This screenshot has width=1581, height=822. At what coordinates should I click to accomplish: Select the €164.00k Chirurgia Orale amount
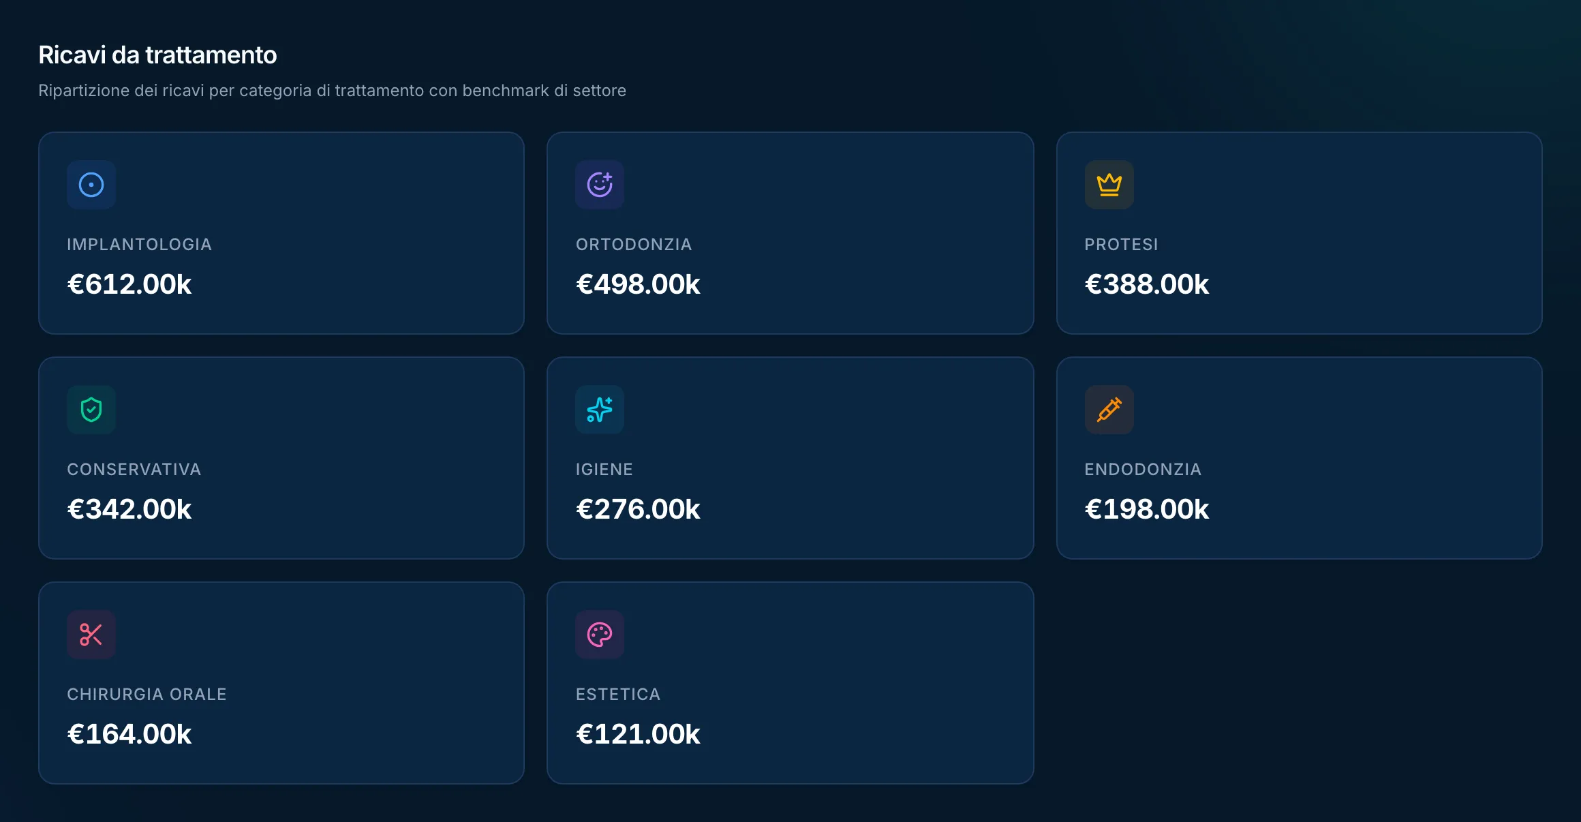click(129, 734)
